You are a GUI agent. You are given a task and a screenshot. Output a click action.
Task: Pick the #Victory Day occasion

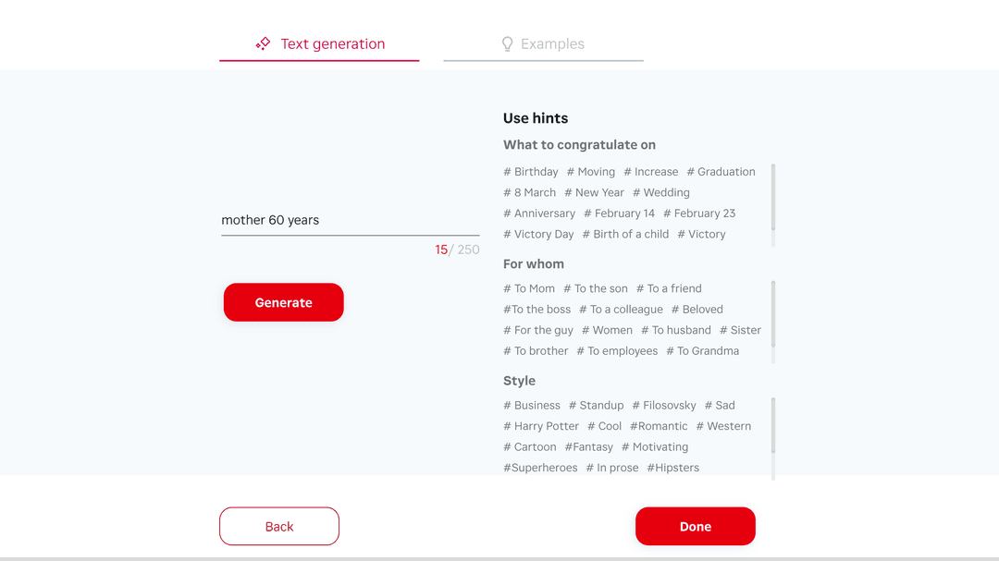coord(538,234)
